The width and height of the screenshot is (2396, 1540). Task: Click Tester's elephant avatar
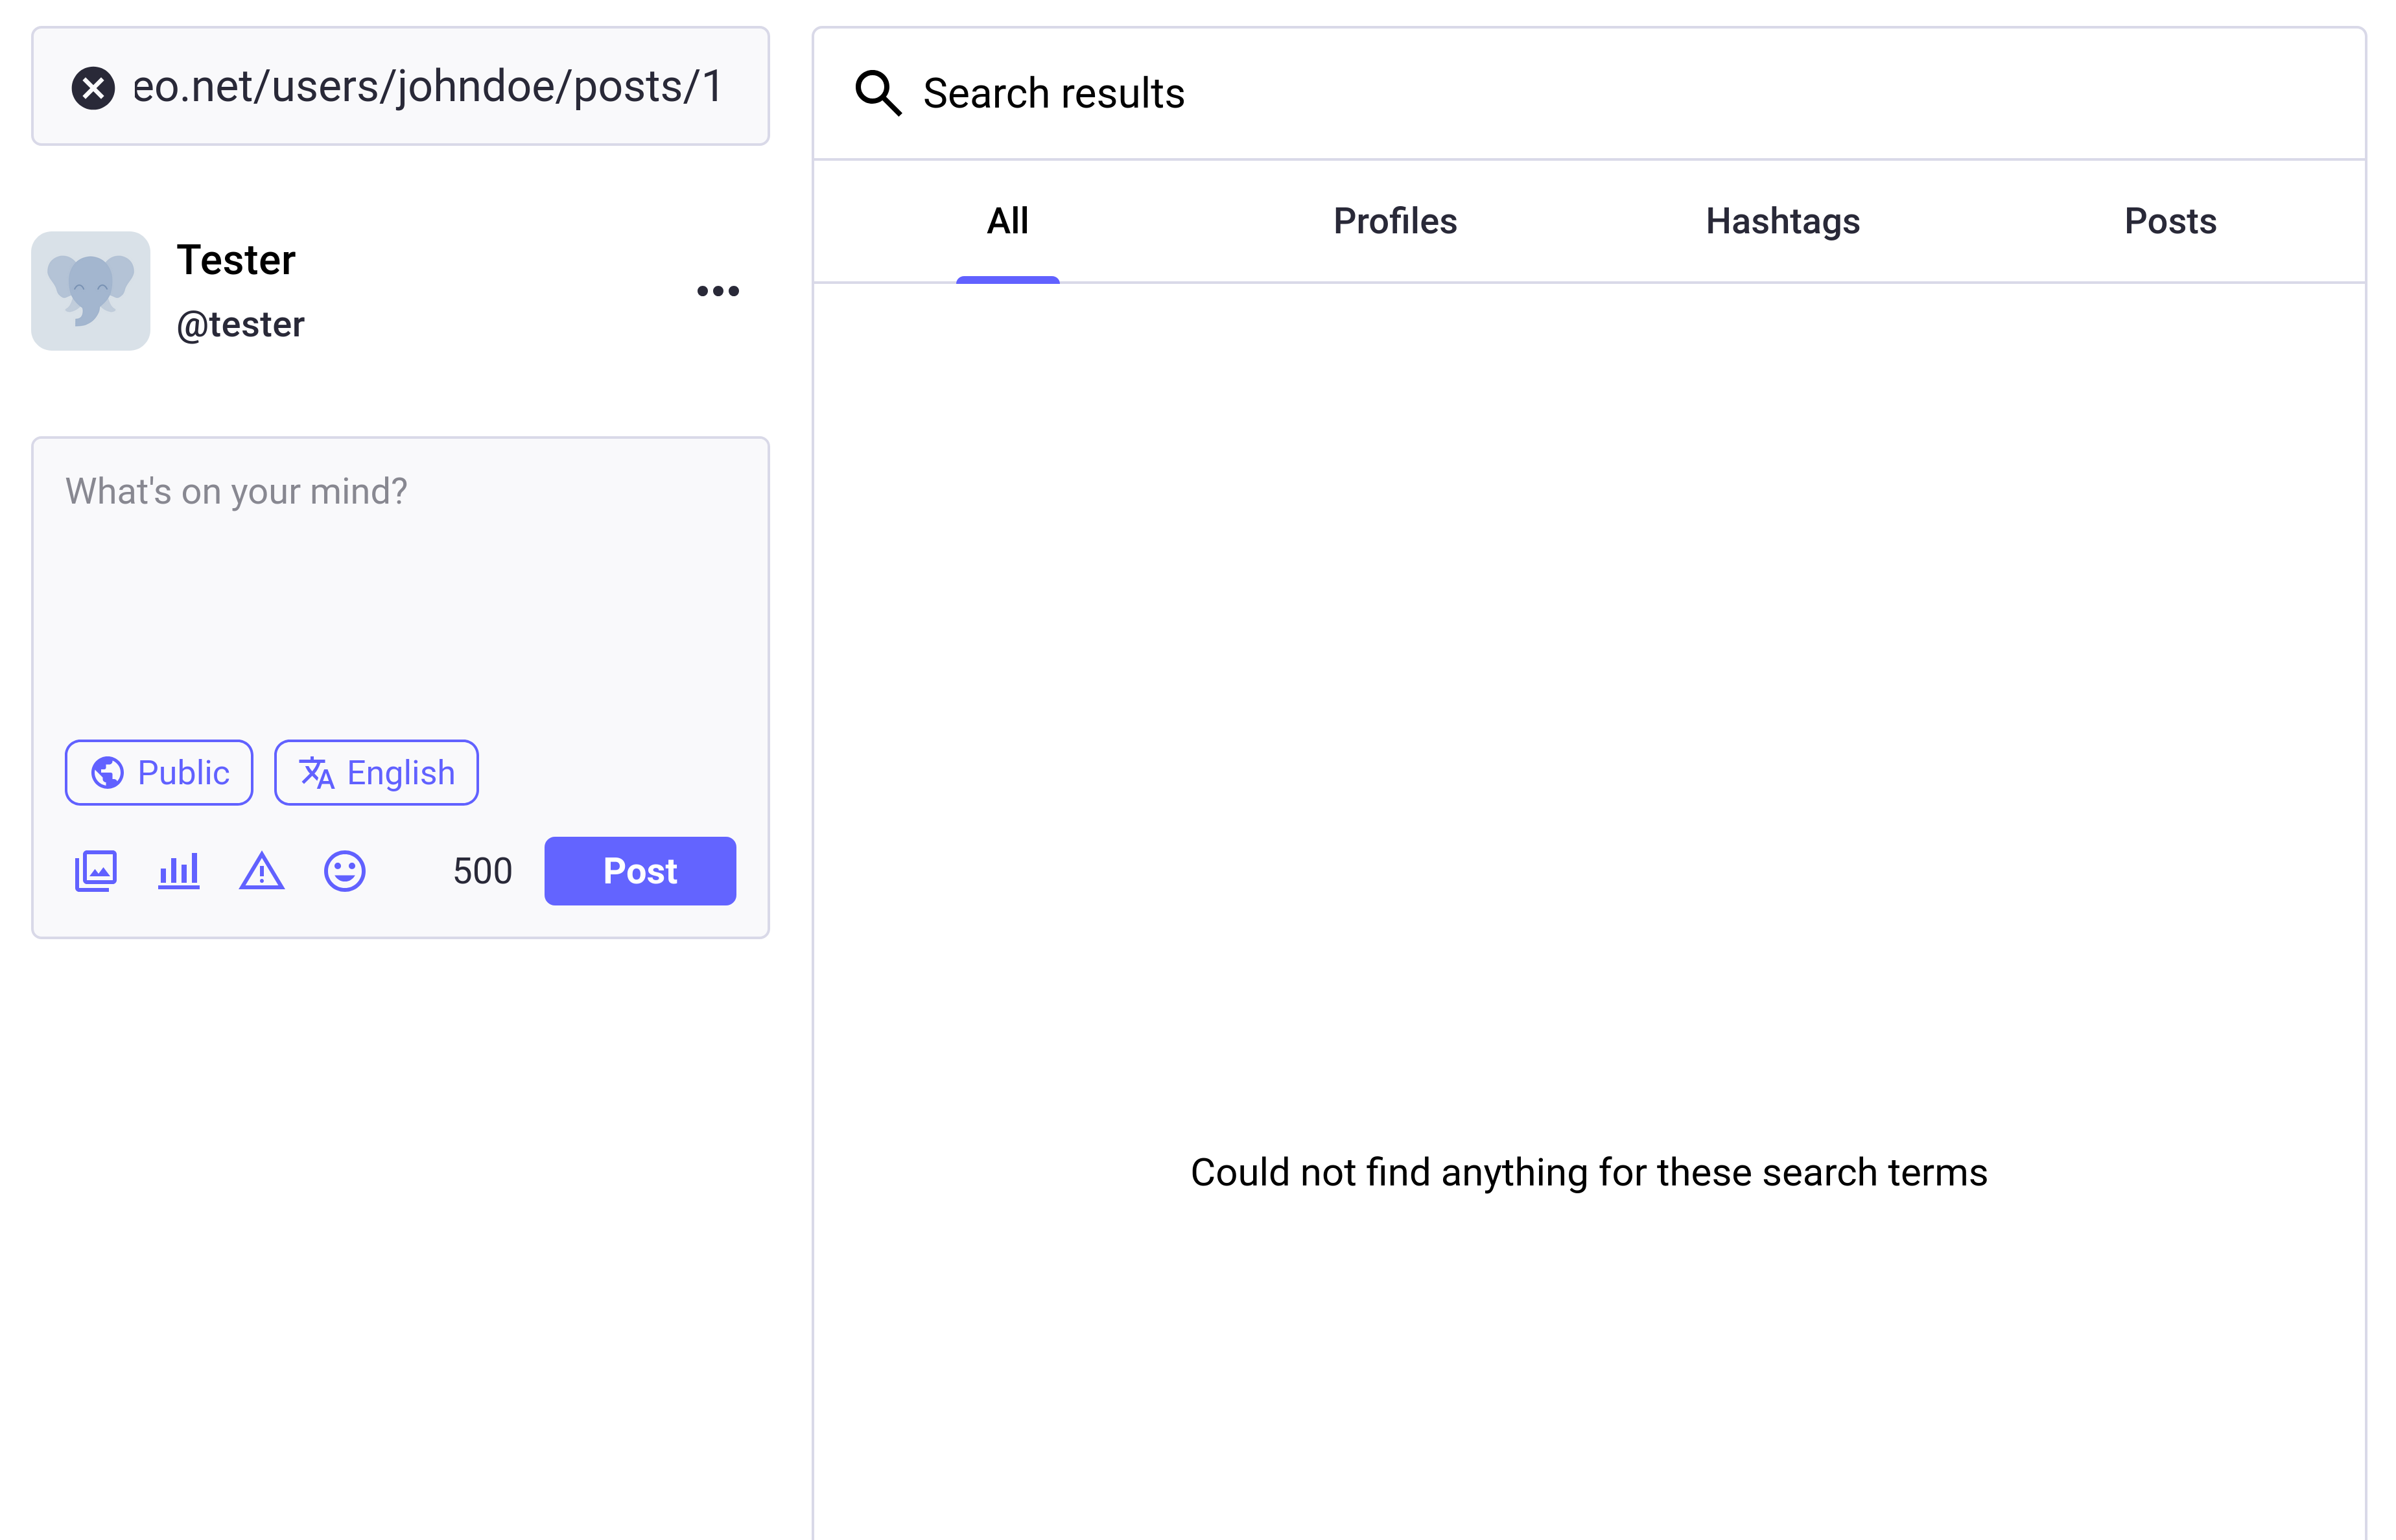pos(90,291)
